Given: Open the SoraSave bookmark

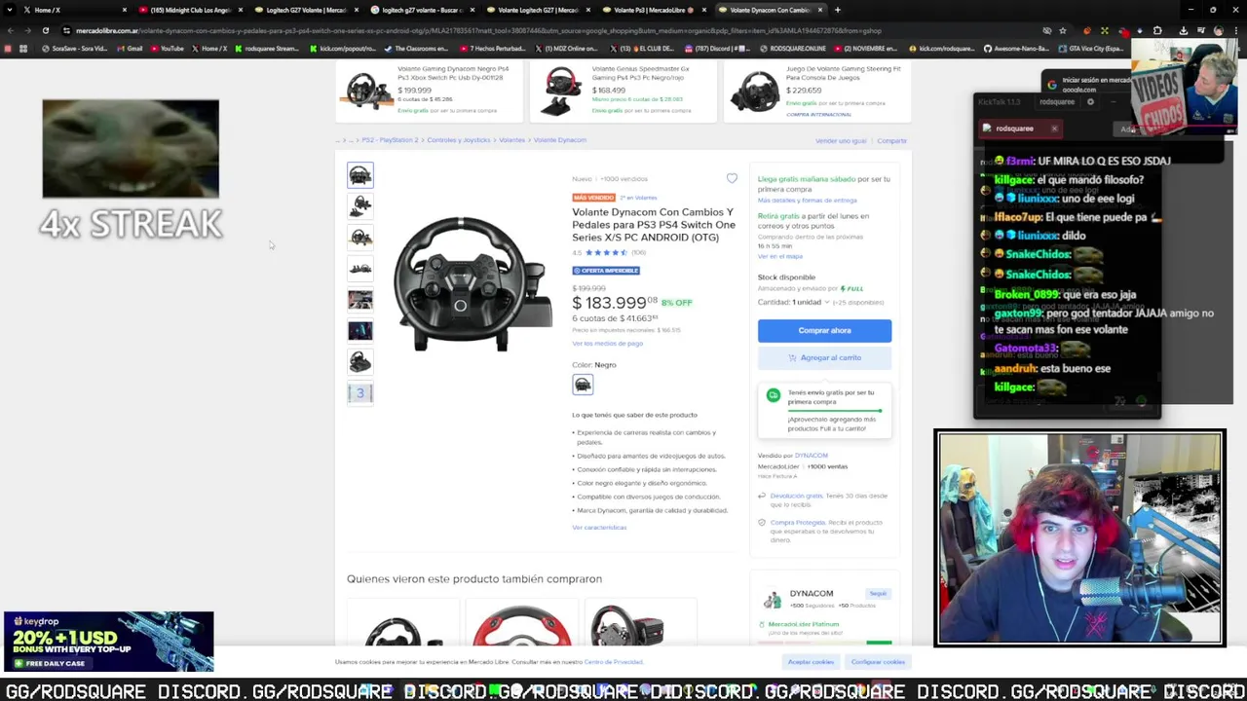Looking at the screenshot, I should coord(74,48).
